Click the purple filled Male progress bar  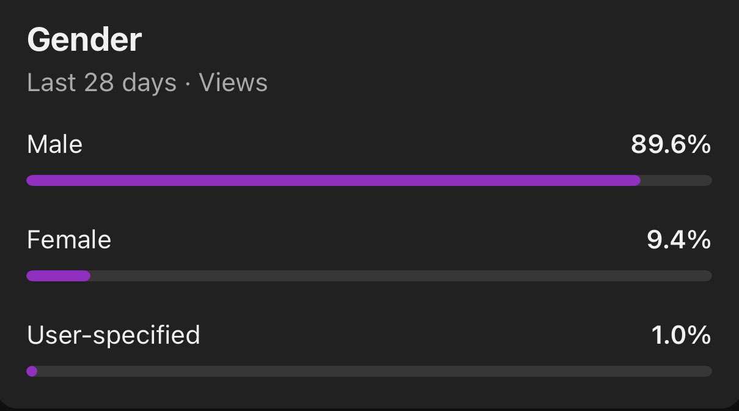click(333, 180)
